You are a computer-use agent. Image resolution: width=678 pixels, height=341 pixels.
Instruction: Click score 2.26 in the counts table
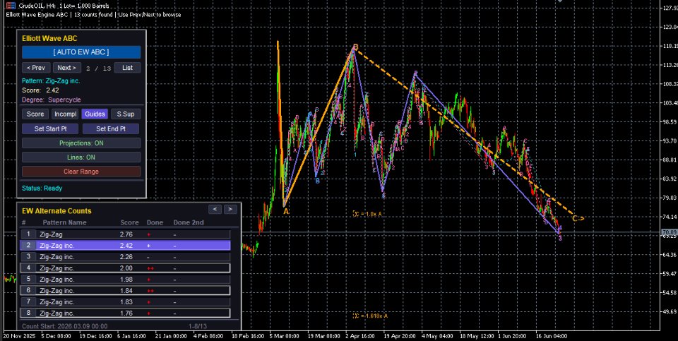126,257
